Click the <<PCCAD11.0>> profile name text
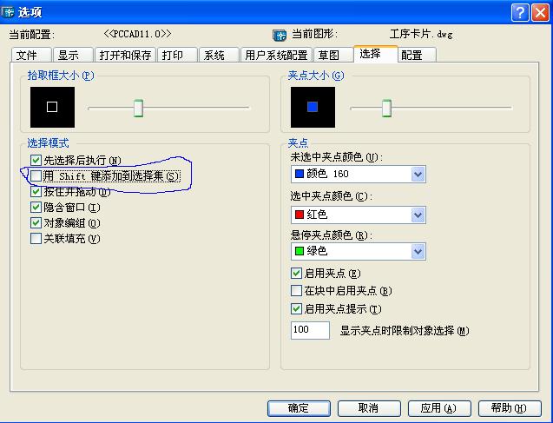 point(137,34)
